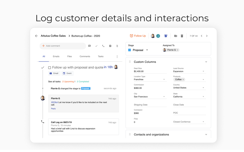Click the Add comment input field

[x=63, y=46]
